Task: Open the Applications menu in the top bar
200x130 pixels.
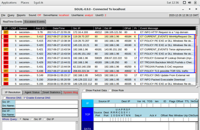Action: [9, 3]
